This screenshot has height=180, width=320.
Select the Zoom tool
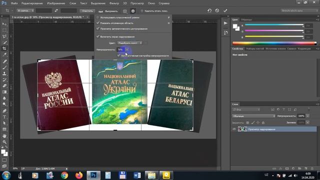pos(4,142)
